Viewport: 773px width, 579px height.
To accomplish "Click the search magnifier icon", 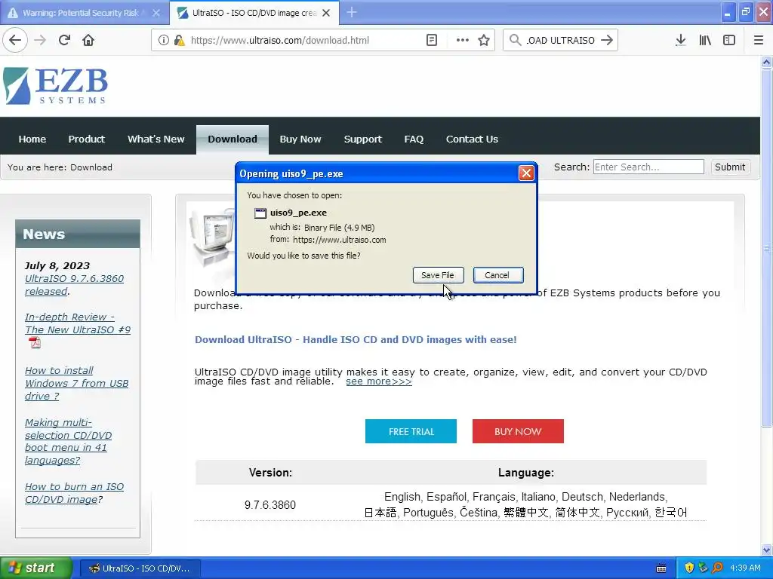I will (x=515, y=40).
